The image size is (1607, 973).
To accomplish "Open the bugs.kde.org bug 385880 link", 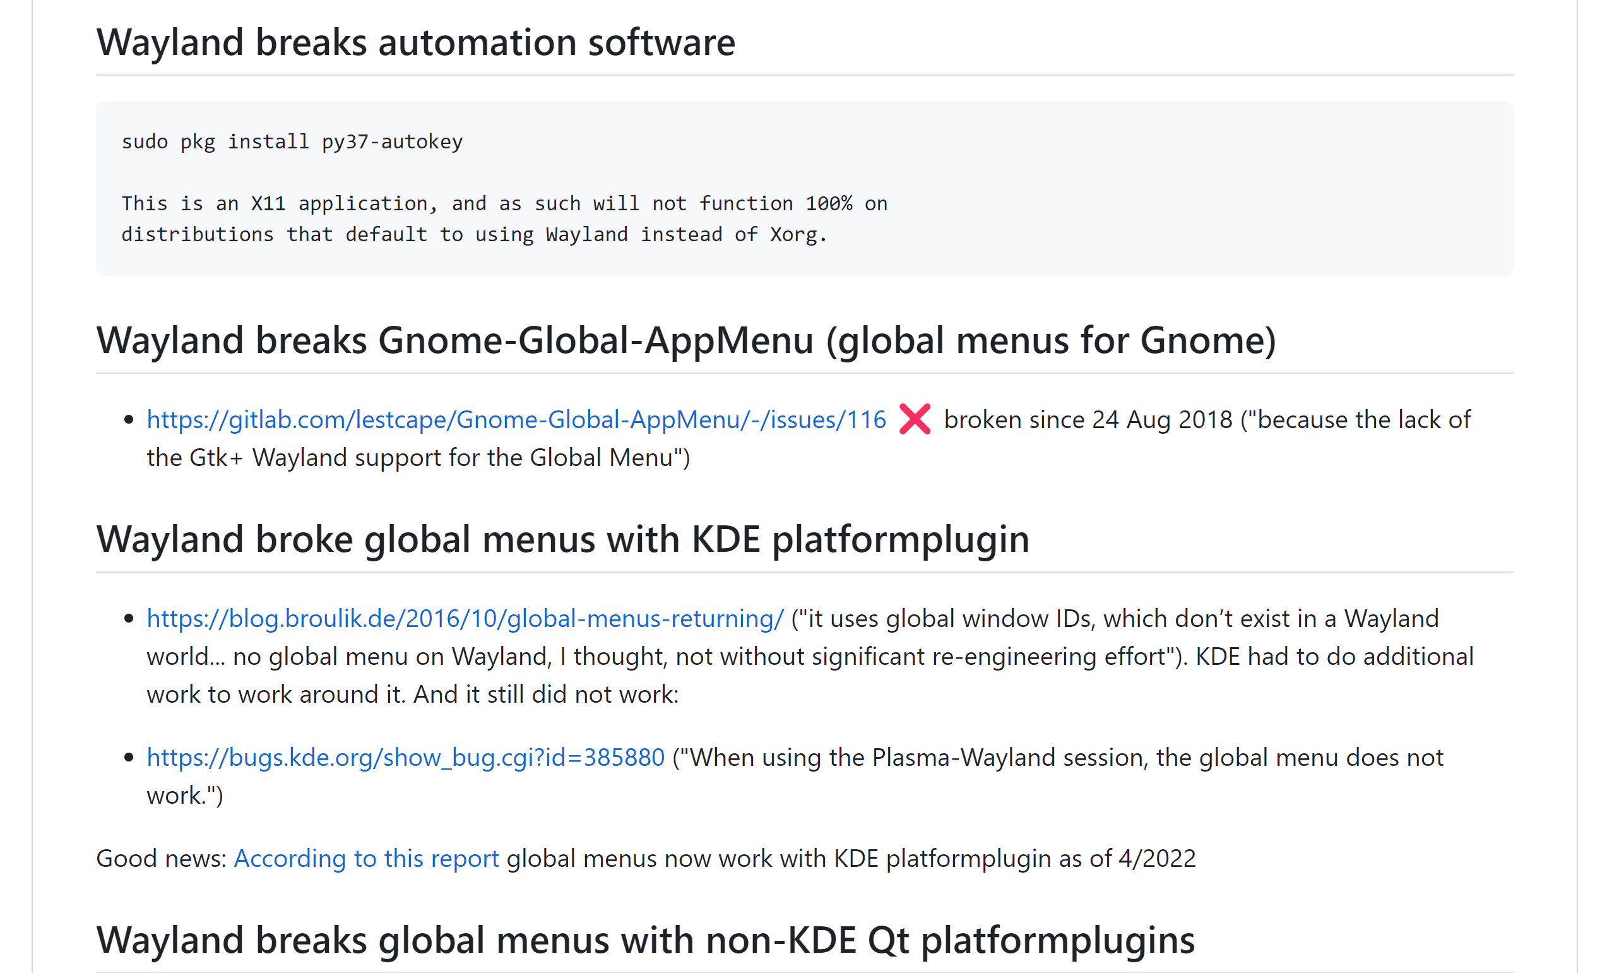I will point(405,758).
